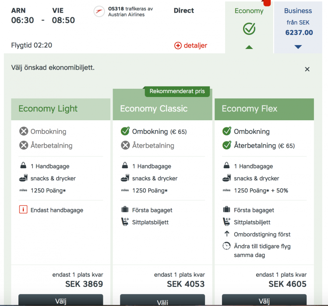The height and width of the screenshot is (306, 328).
Task: Close the economy ticket selection panel
Action: pyautogui.click(x=307, y=69)
